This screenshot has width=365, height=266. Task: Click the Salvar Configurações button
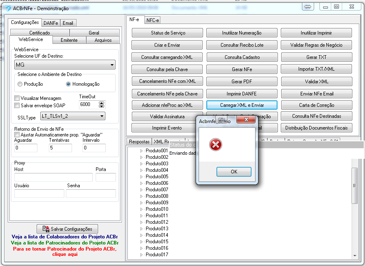pyautogui.click(x=67, y=229)
